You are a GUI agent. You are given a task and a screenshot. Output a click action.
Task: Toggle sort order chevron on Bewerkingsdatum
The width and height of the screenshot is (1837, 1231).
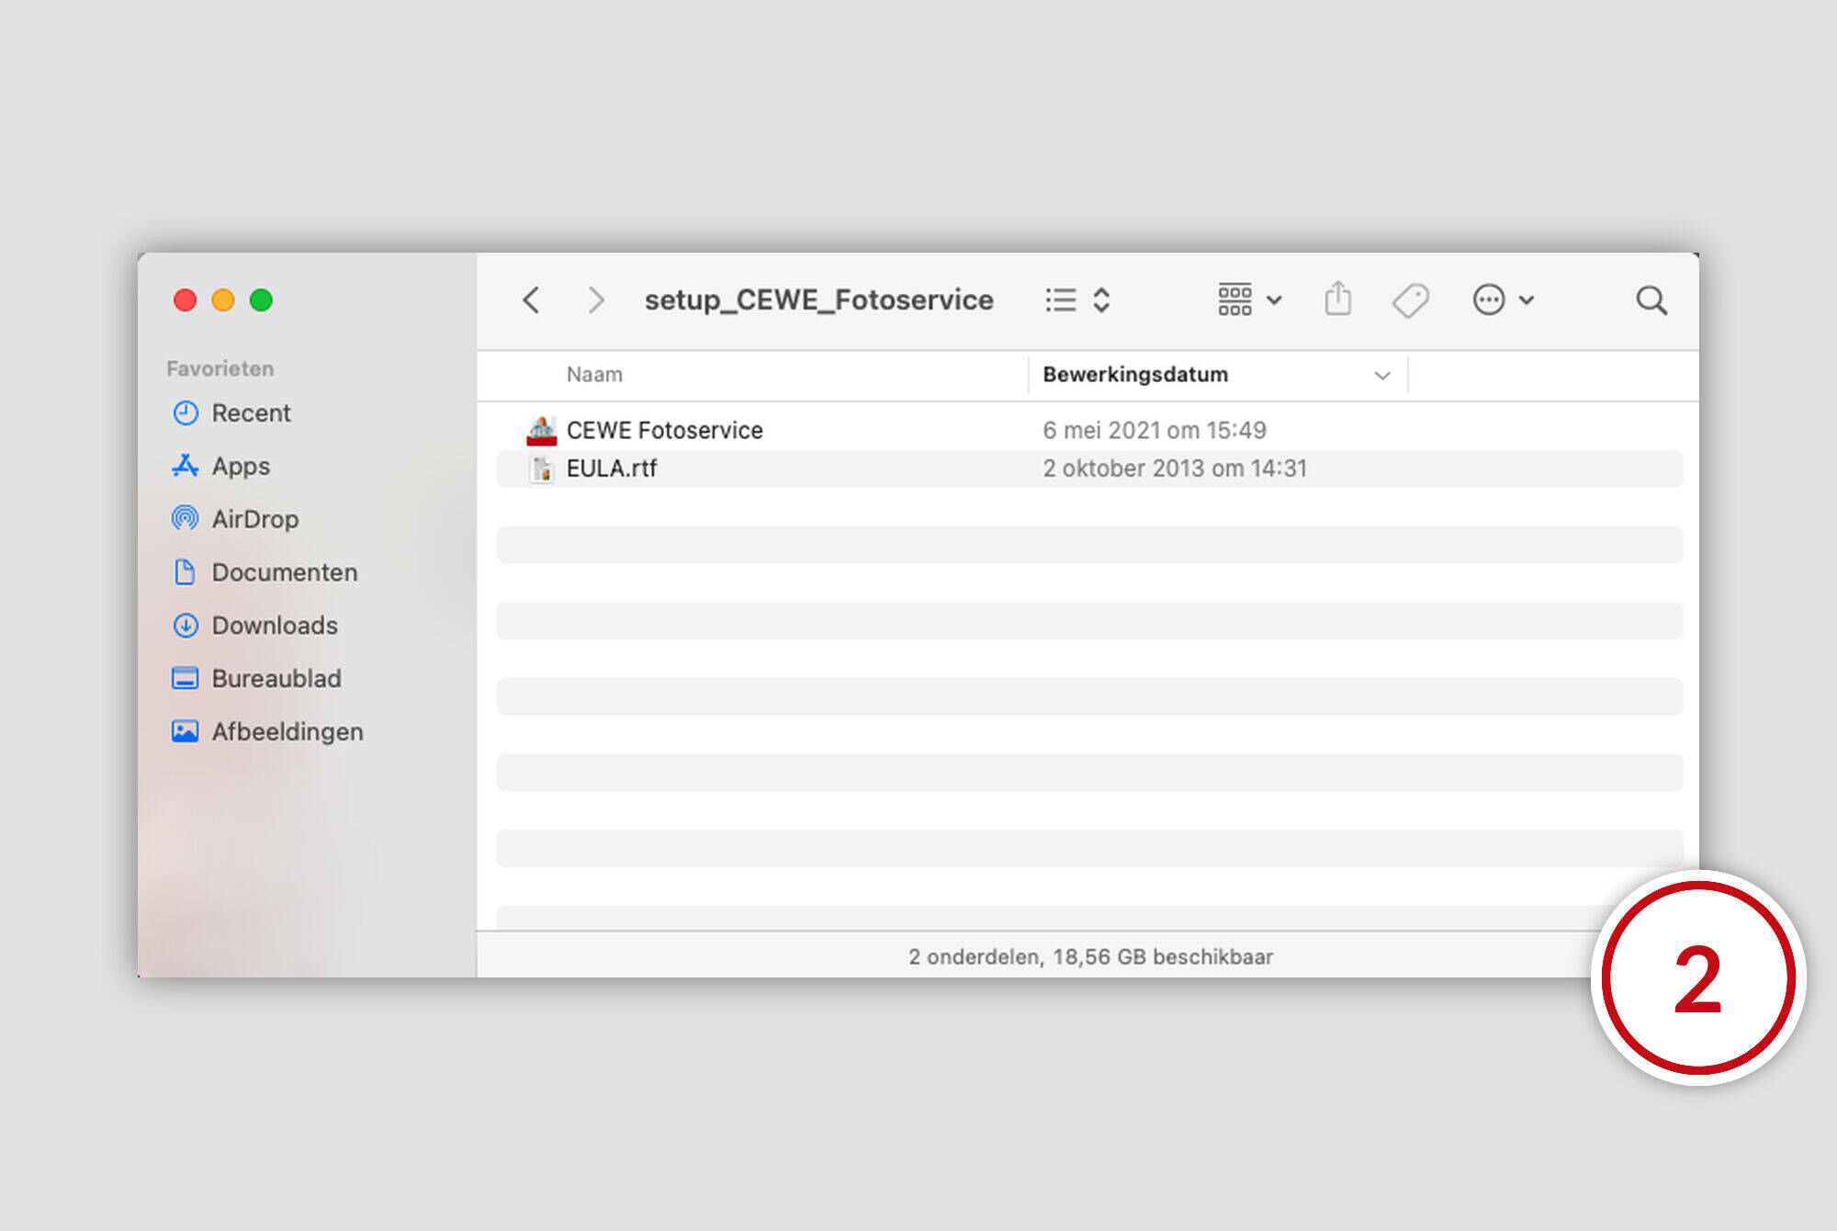click(x=1382, y=376)
